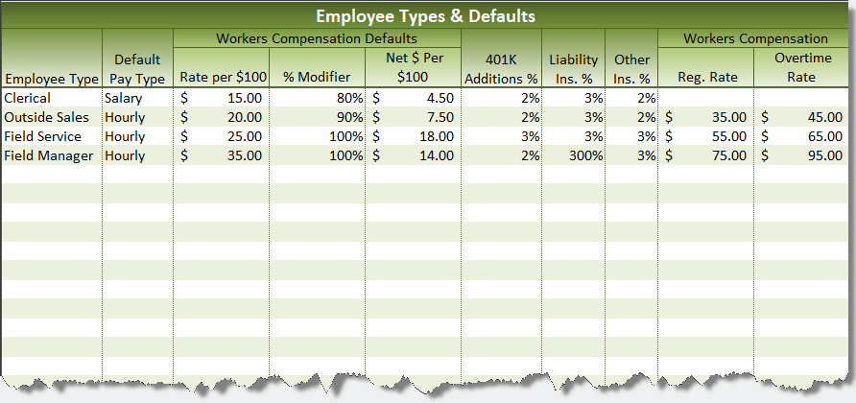Select the 300% Liability Ins. cell

pyautogui.click(x=573, y=155)
